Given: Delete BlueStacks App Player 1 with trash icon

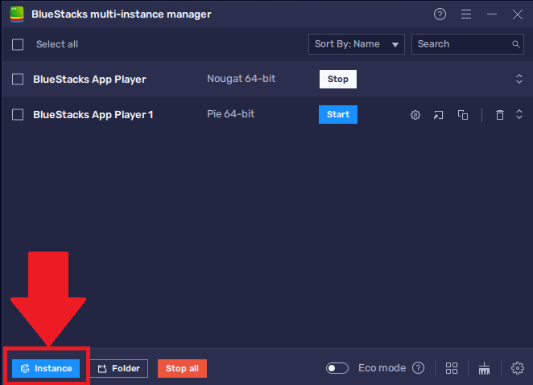Looking at the screenshot, I should tap(500, 115).
